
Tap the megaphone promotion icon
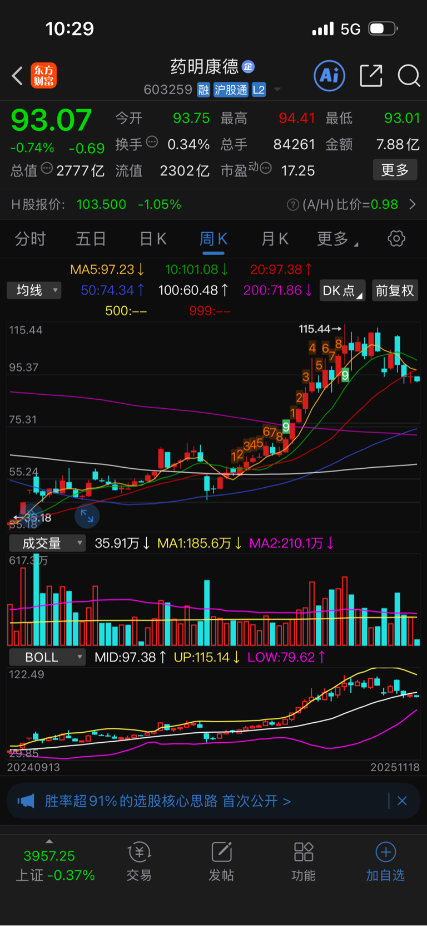[26, 801]
